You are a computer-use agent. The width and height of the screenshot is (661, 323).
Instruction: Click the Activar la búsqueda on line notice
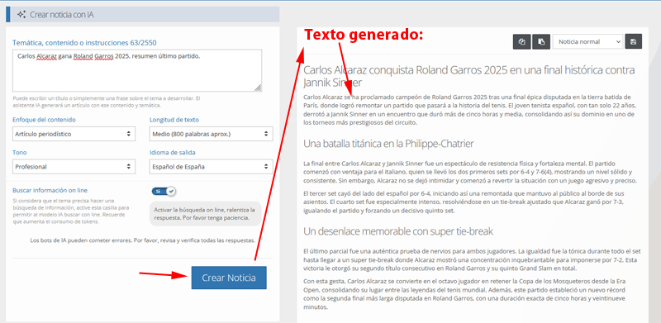click(x=205, y=214)
